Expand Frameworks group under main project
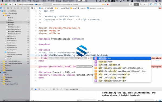Viewport: 162px width, 102px height. click(x=2, y=70)
